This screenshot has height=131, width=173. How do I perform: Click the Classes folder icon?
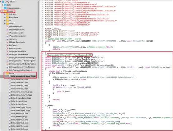coord(5,11)
